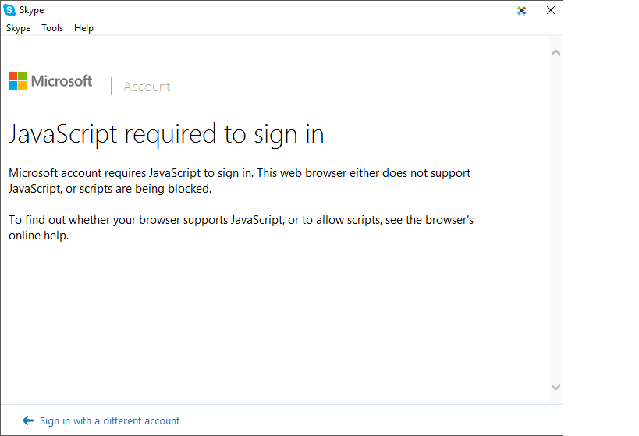The height and width of the screenshot is (436, 639).
Task: Click the Skype window title text
Action: click(x=33, y=11)
